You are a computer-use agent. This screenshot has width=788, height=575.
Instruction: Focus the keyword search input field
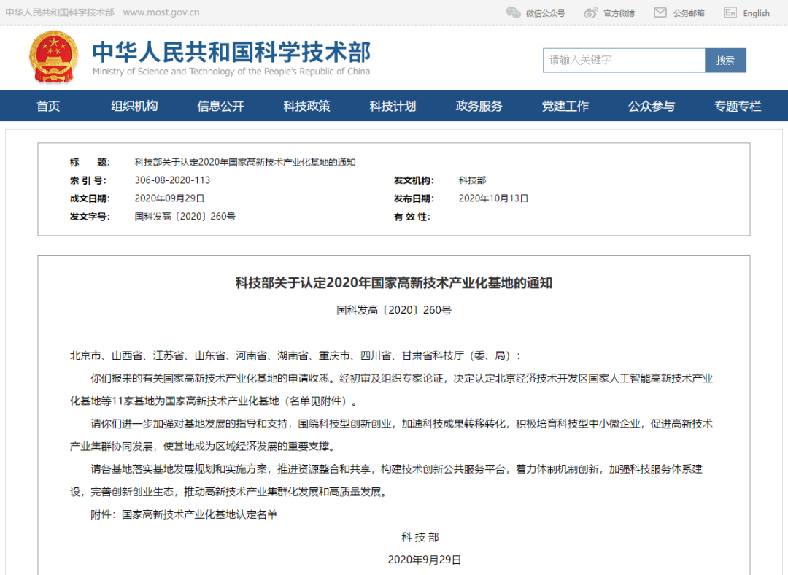(624, 61)
